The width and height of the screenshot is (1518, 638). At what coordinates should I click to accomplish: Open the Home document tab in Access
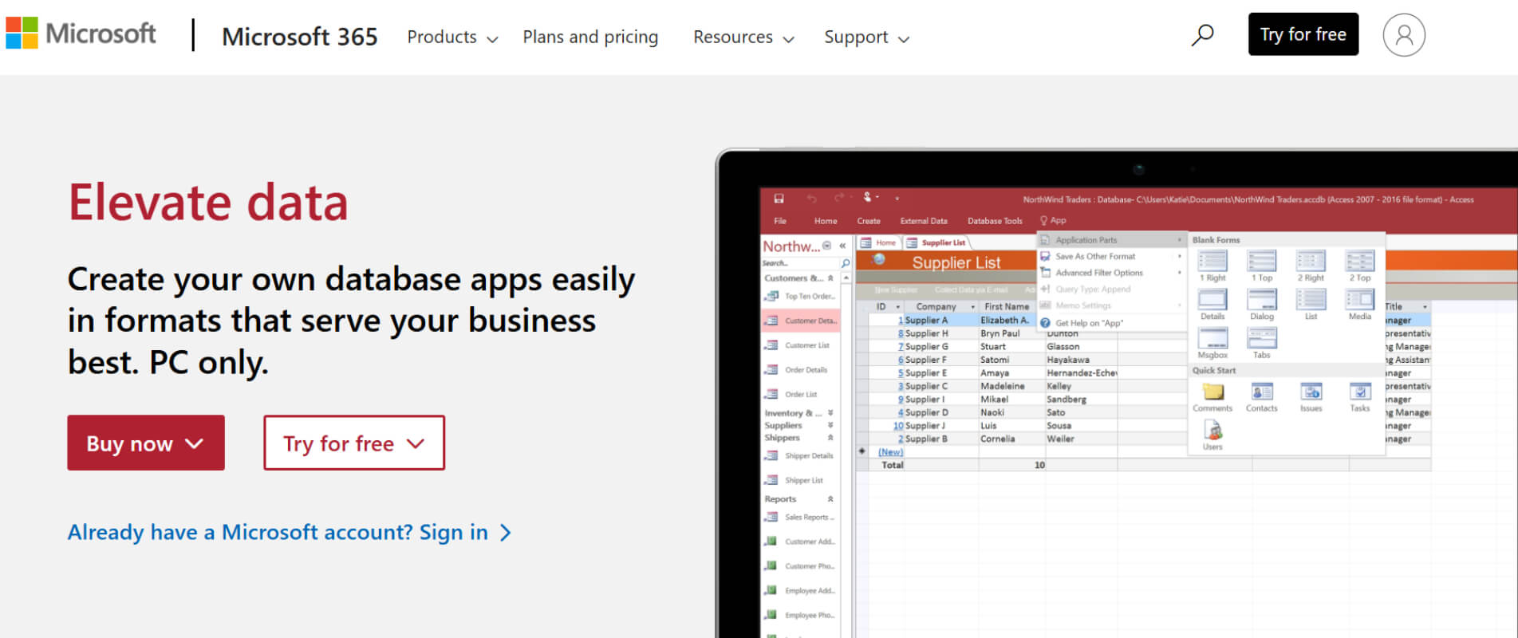tap(878, 242)
